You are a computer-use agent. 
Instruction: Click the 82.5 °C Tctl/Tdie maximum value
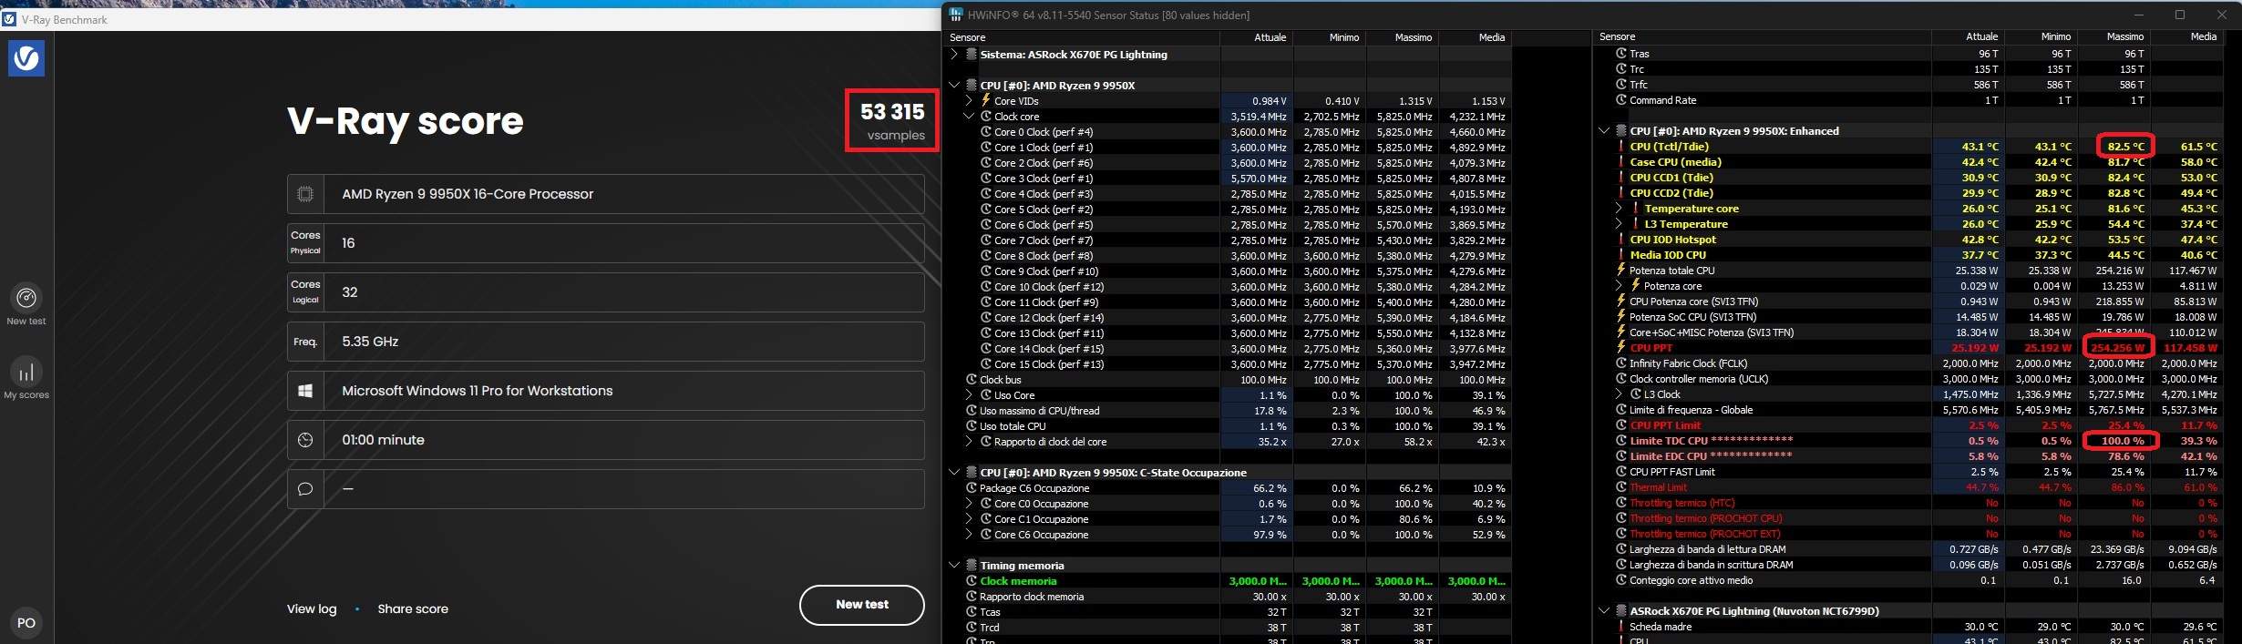(x=2125, y=147)
